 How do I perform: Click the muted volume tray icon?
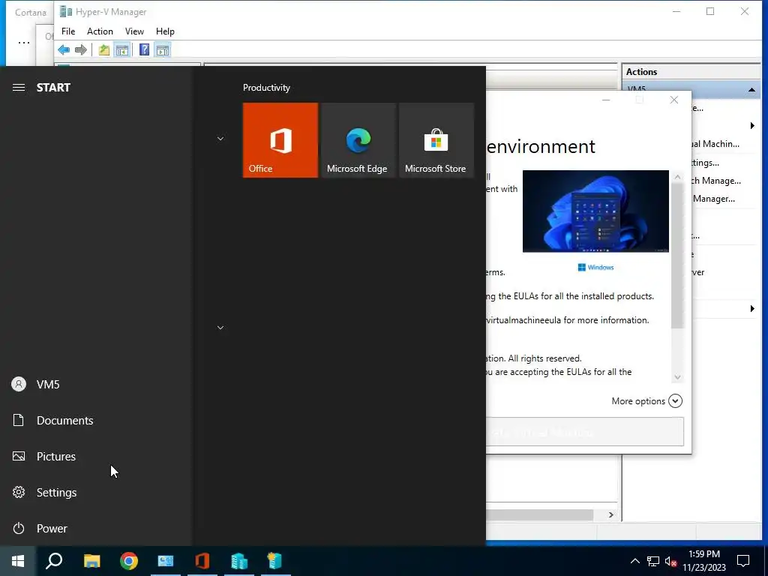coord(670,561)
